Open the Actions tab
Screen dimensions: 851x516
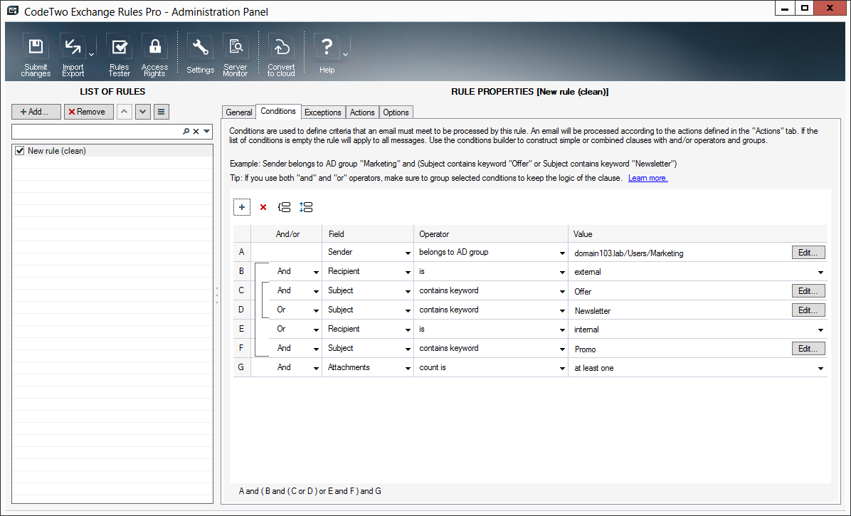[362, 112]
